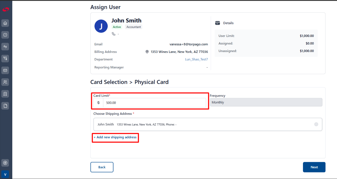Open the dollar workflow sidebar icon
The image size is (337, 179).
pyautogui.click(x=5, y=58)
